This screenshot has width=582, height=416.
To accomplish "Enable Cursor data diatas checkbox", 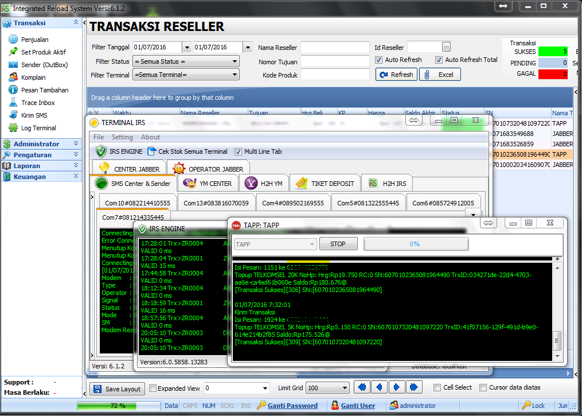I will click(483, 387).
